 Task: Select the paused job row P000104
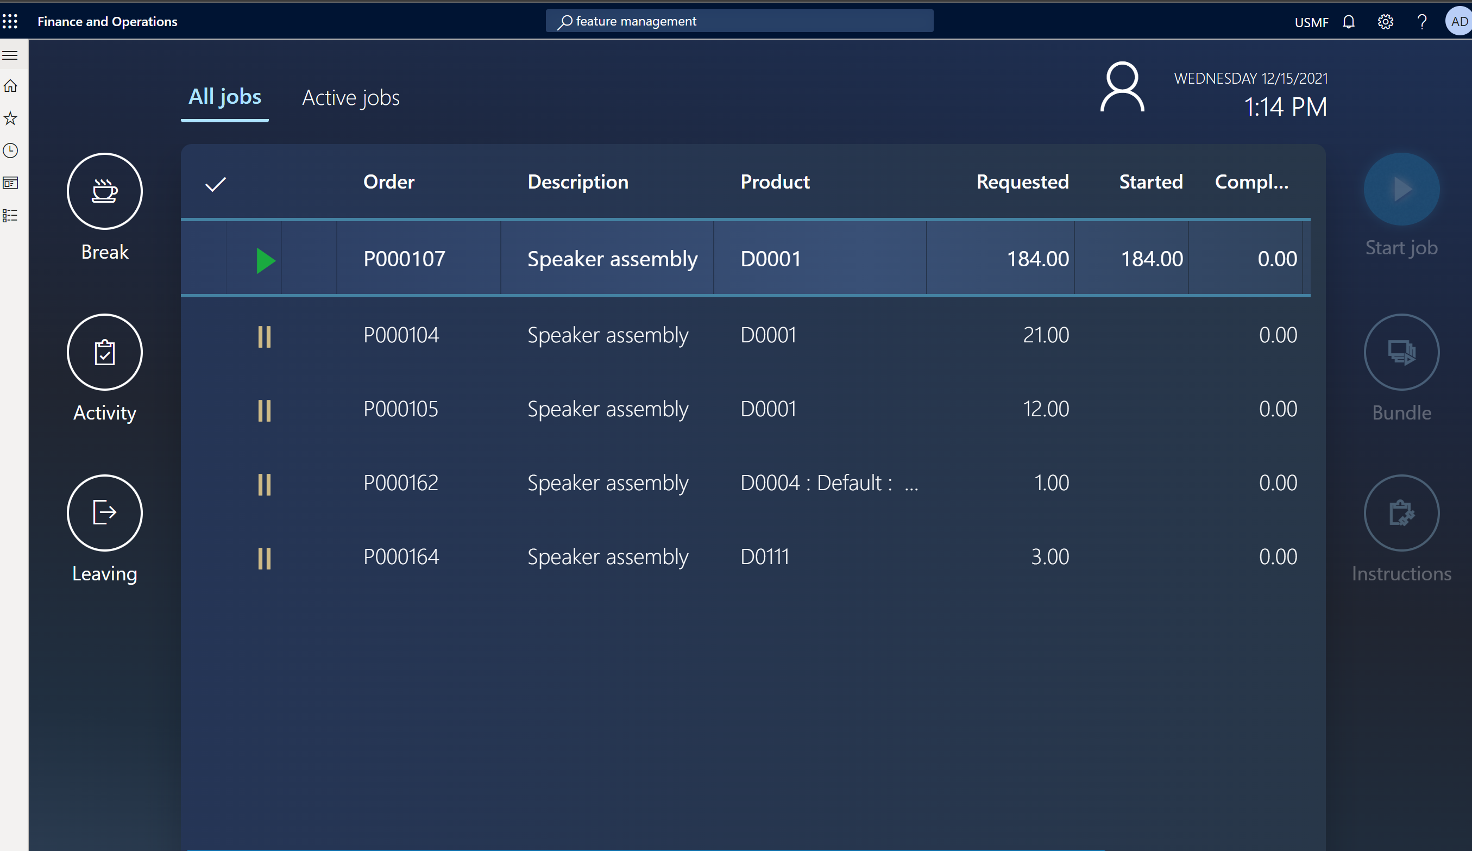click(401, 335)
